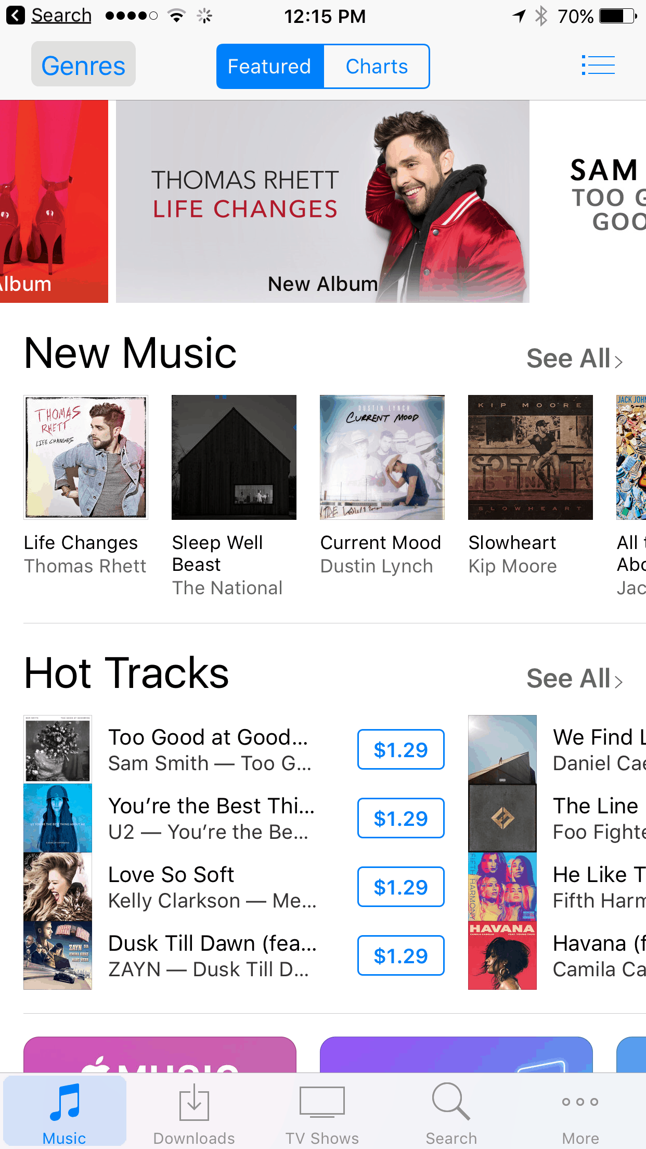This screenshot has height=1149, width=646.
Task: Expand New Music with See All
Action: tap(574, 359)
